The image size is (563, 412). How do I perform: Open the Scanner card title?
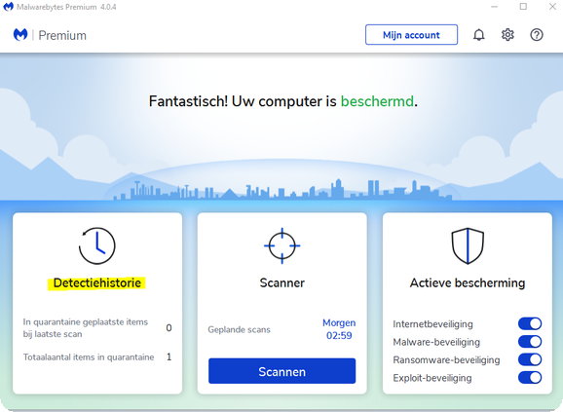(x=281, y=282)
